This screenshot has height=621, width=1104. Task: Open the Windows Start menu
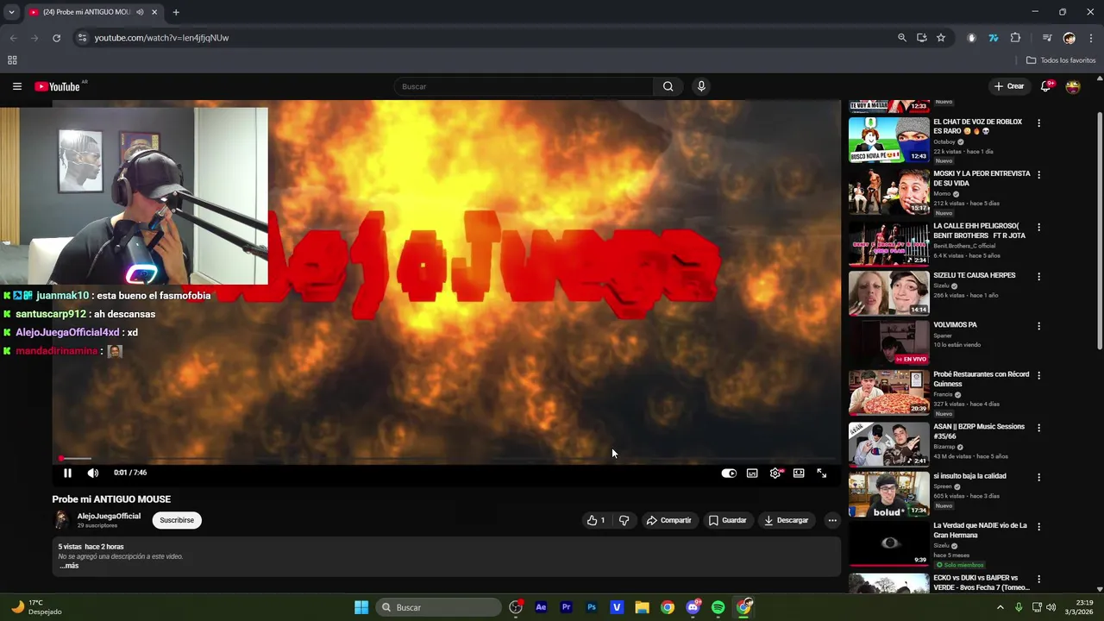pos(361,607)
